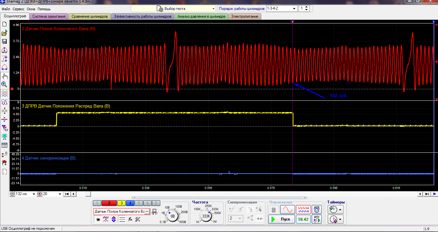438x232 pixels.
Task: Switch to Система зажигания tab
Action: point(49,16)
